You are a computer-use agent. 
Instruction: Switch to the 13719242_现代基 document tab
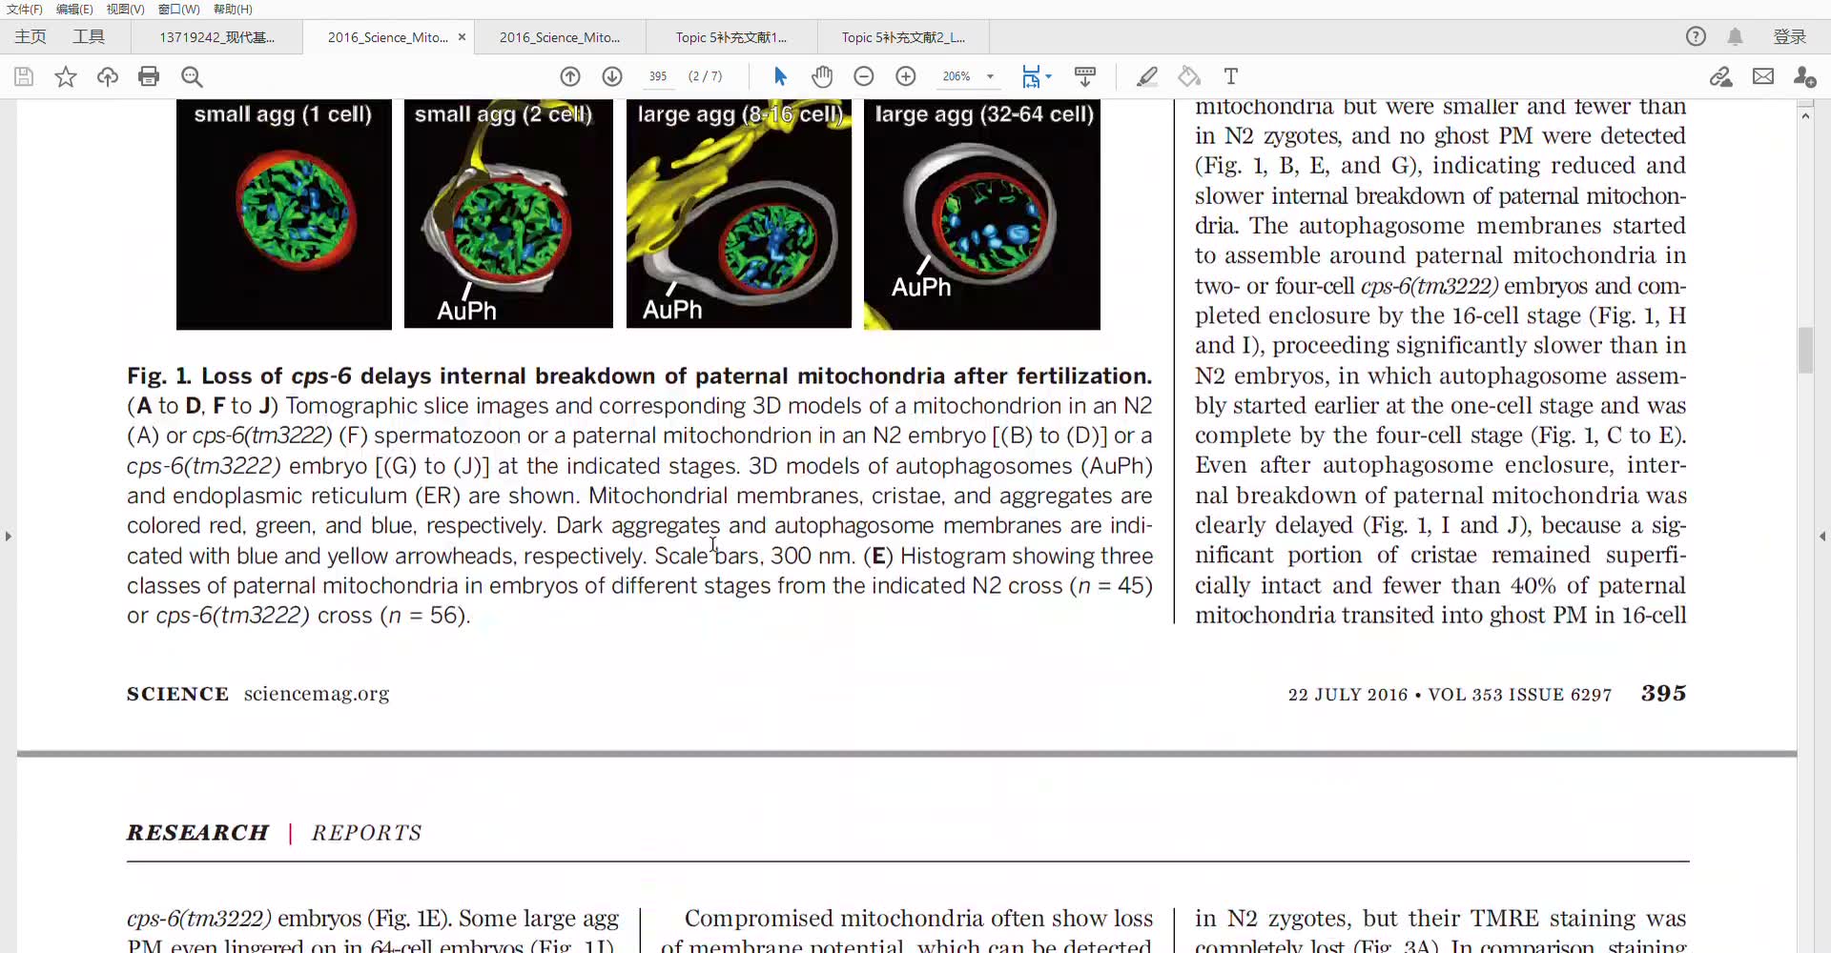click(217, 37)
